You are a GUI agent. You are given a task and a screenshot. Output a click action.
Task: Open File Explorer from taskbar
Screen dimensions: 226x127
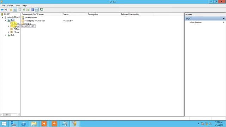34,124
